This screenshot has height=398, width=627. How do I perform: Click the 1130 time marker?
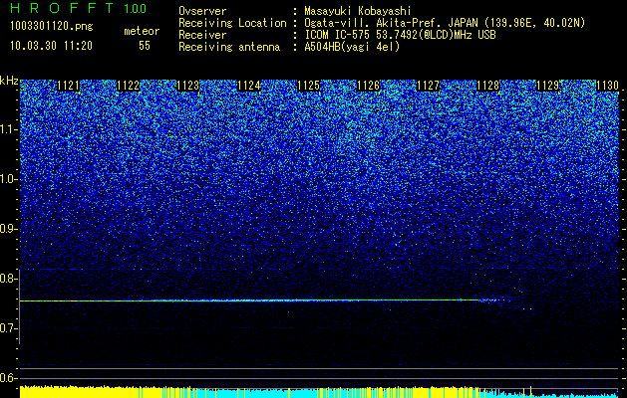coord(607,86)
